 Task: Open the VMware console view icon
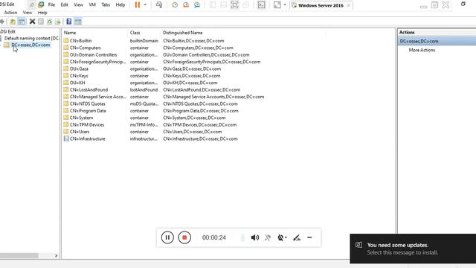[x=261, y=5]
